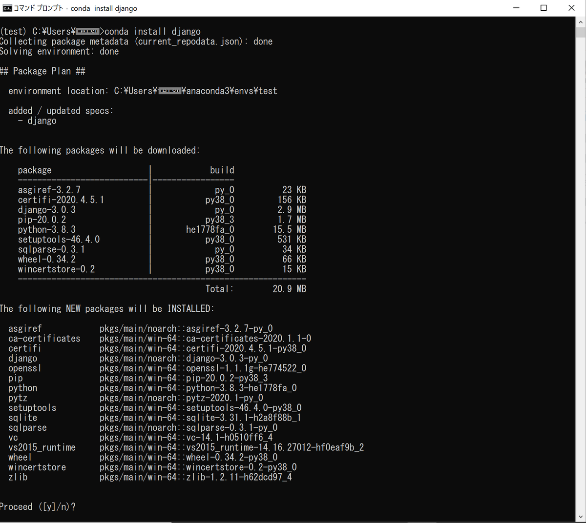
Task: Click the 'conda install django' command text
Action: coord(152,32)
